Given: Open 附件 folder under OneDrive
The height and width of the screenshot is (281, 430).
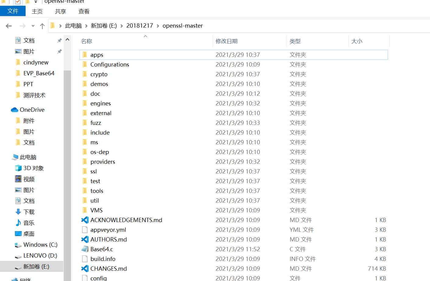Looking at the screenshot, I should 29,121.
